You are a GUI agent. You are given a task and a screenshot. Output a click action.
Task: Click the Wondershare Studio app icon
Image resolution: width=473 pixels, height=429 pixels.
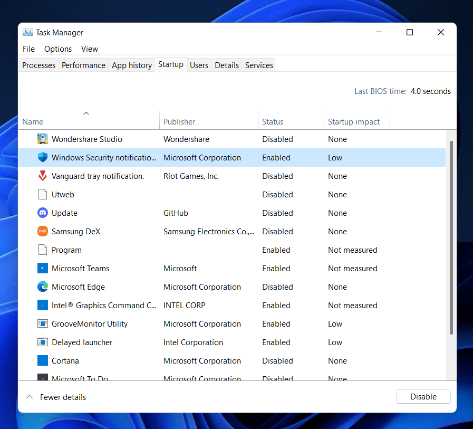[x=43, y=139]
